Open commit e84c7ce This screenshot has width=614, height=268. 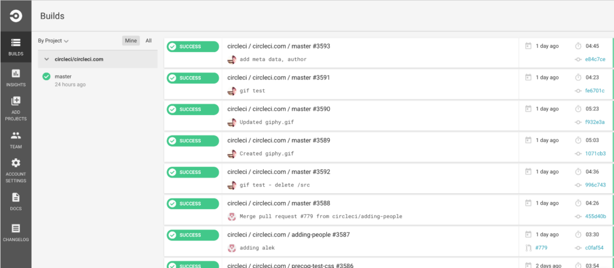(595, 59)
